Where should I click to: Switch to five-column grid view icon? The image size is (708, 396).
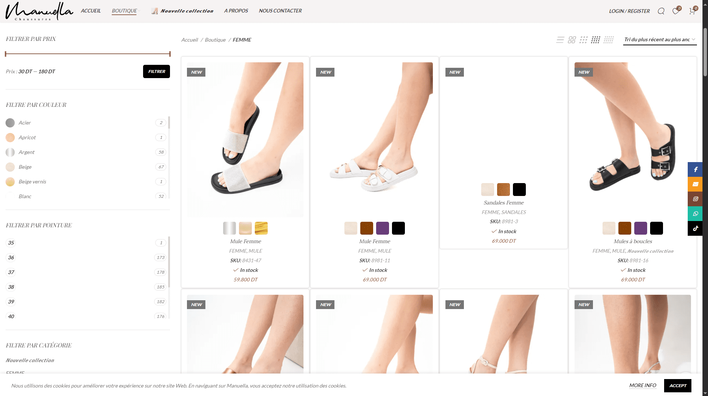point(608,40)
